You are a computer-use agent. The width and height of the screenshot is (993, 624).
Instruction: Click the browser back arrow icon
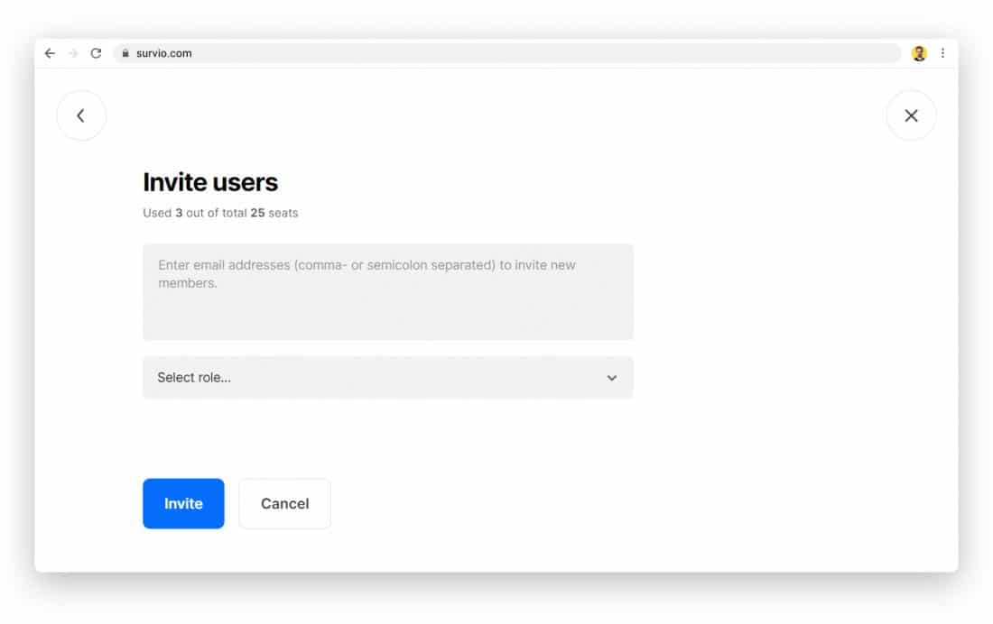[50, 53]
